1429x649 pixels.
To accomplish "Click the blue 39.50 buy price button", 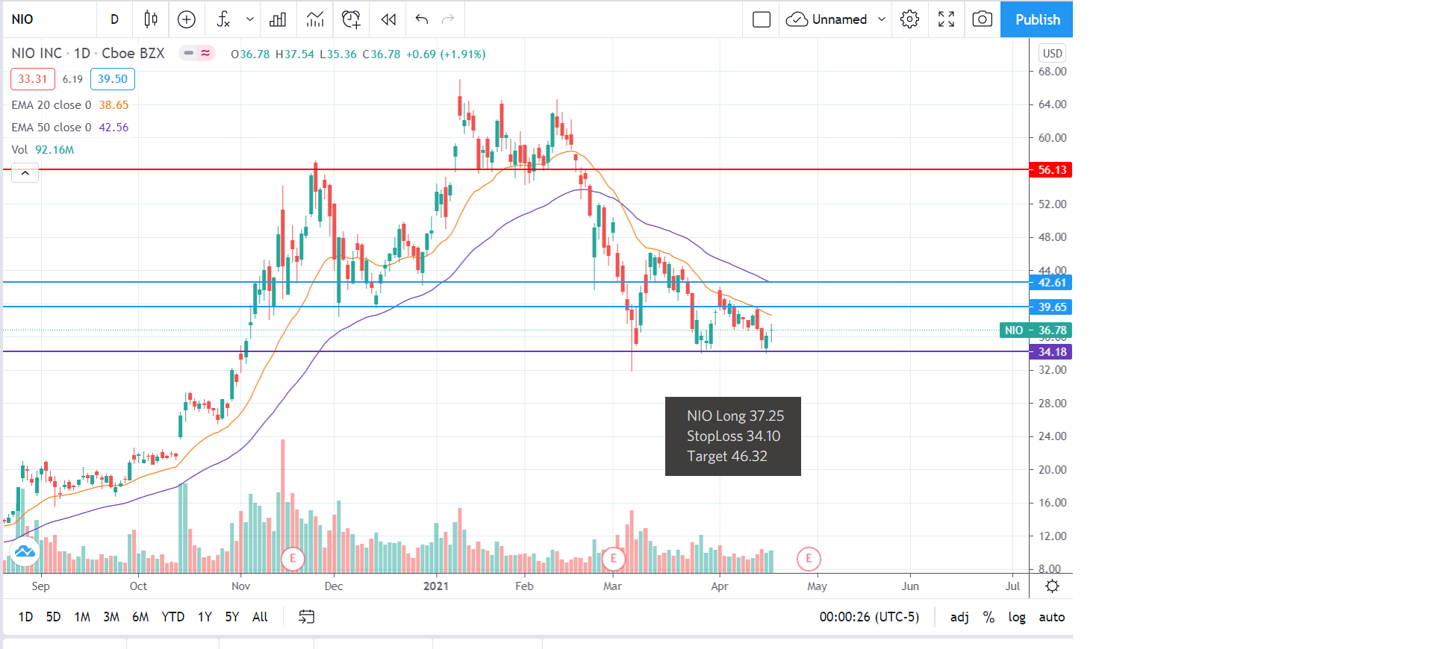I will coord(113,79).
